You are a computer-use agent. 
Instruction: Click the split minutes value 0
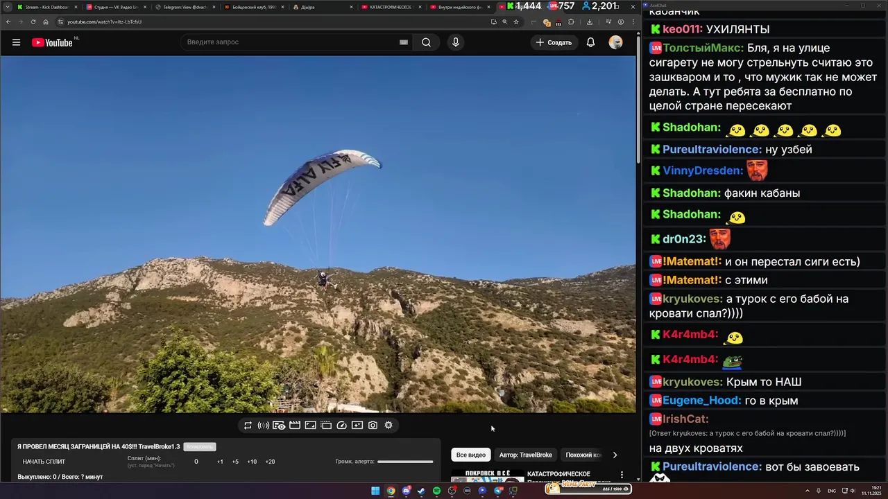tap(196, 462)
